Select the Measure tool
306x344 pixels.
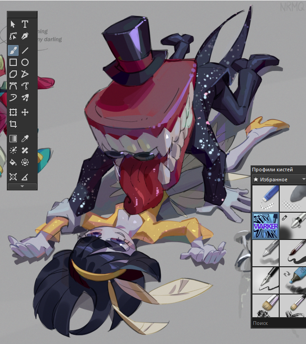pos(25,177)
